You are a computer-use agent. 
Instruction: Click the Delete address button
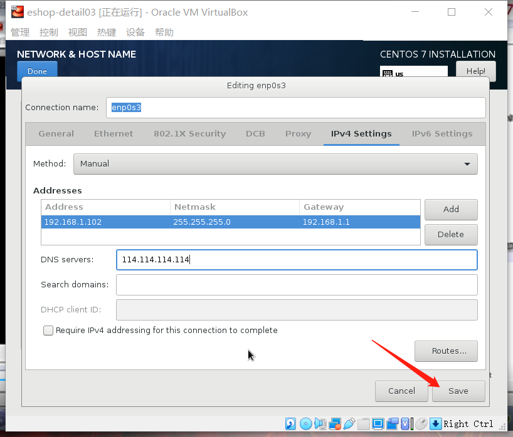pyautogui.click(x=451, y=235)
